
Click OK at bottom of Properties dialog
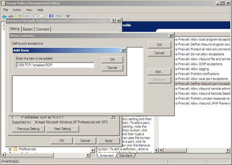62,141
